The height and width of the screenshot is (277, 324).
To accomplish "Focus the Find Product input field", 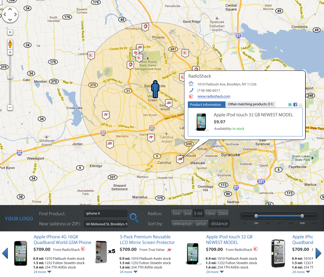I will pos(106,213).
